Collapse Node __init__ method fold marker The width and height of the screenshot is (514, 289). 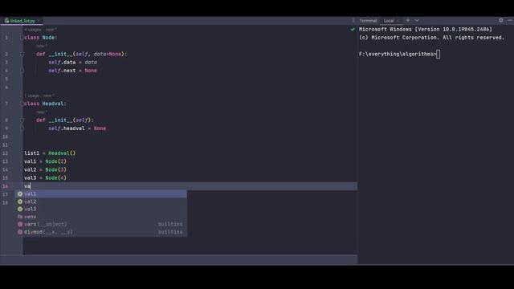22,54
